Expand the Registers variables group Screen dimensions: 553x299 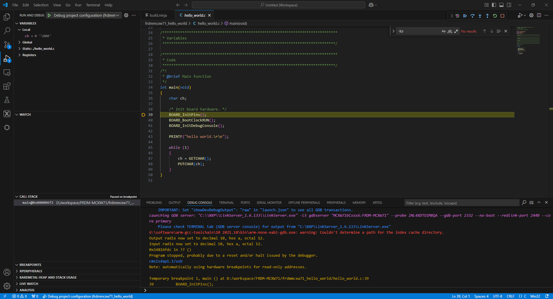pos(29,55)
